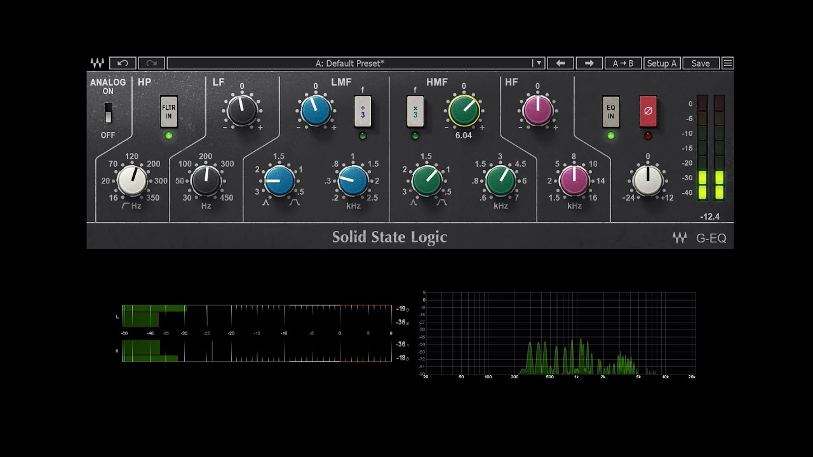This screenshot has height=457, width=813.
Task: Click the blue LMF gain knob
Action: pos(316,110)
